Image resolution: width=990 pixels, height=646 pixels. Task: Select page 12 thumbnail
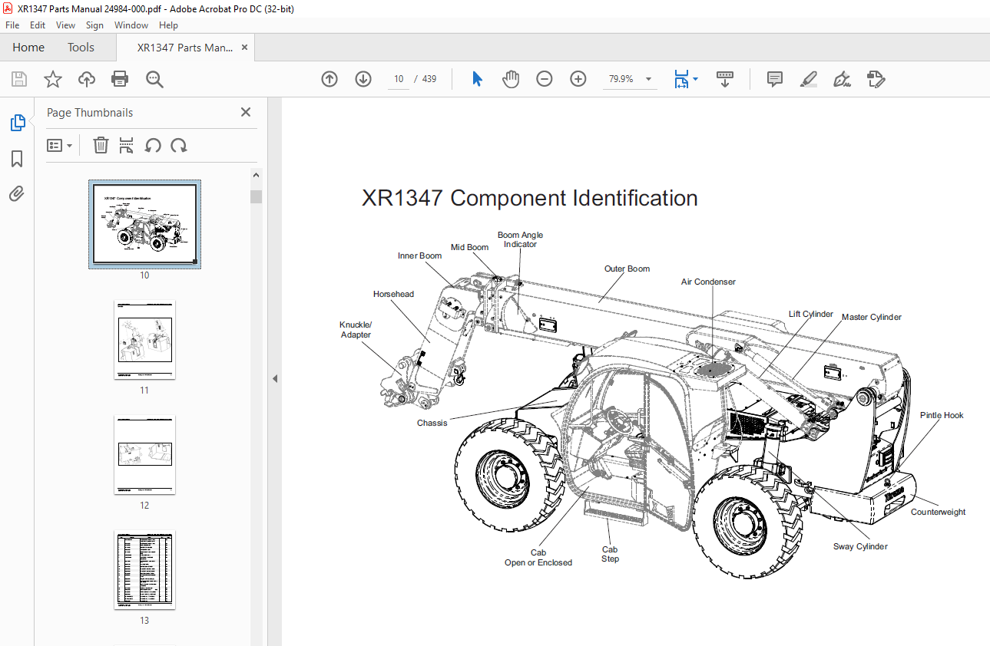(x=144, y=454)
